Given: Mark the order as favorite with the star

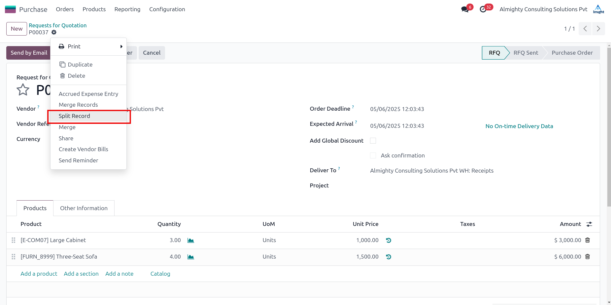Looking at the screenshot, I should click(23, 90).
